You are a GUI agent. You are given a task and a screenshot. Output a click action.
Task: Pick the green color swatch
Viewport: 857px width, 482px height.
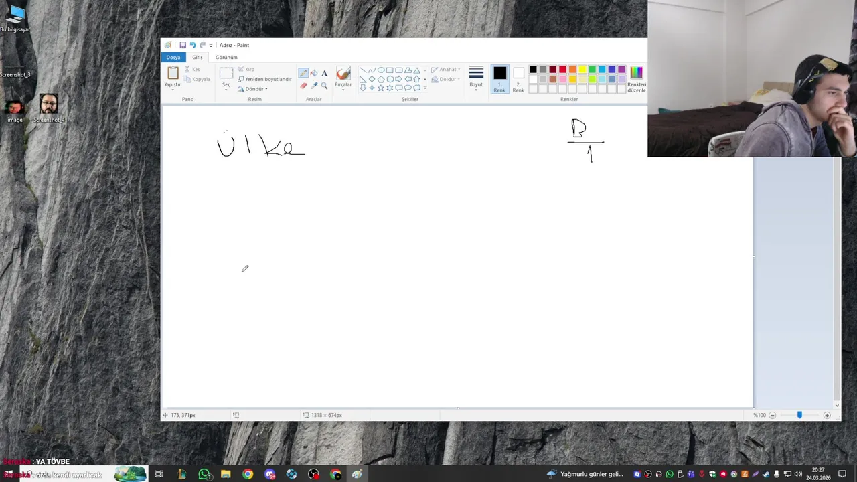[x=592, y=70]
